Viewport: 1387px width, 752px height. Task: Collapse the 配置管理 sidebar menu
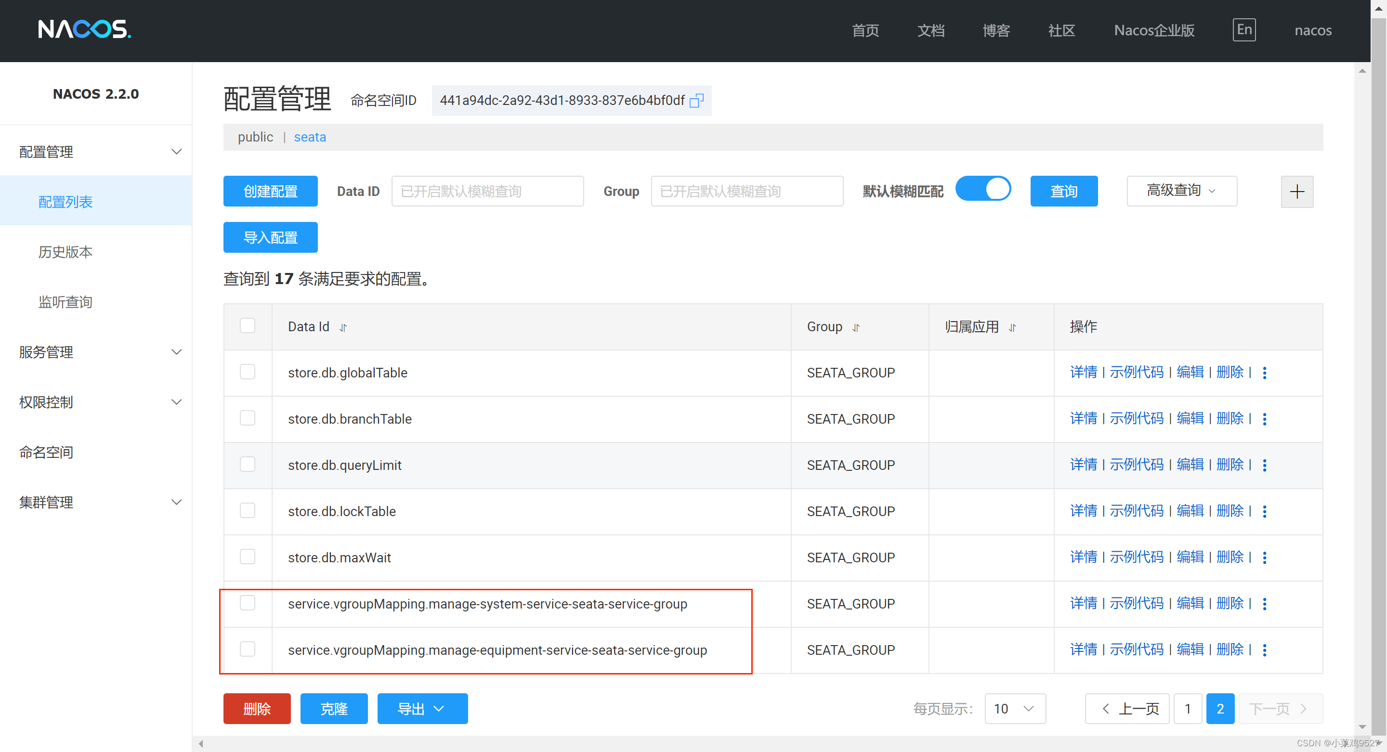tap(96, 152)
